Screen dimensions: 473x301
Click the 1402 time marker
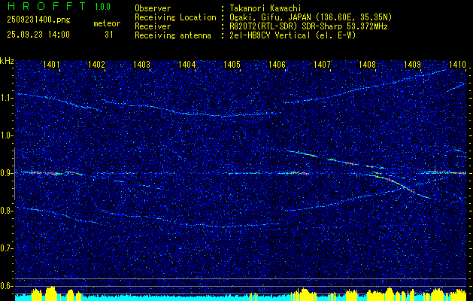pos(96,64)
